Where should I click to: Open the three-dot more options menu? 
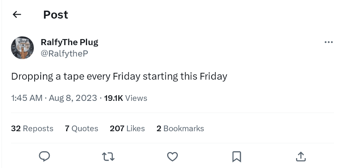pos(328,42)
